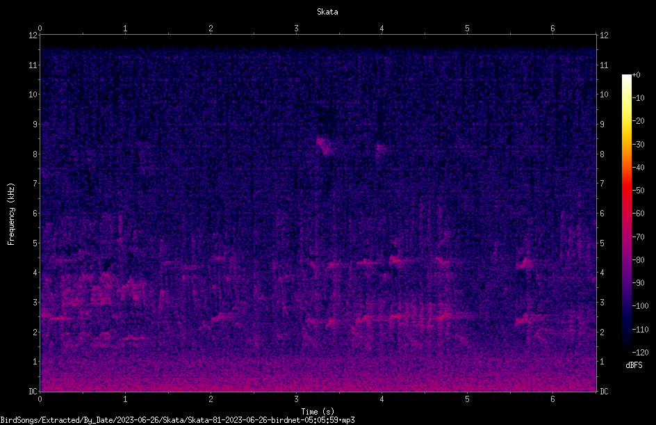Click the "3" tick label on the top time axis

pyautogui.click(x=296, y=29)
